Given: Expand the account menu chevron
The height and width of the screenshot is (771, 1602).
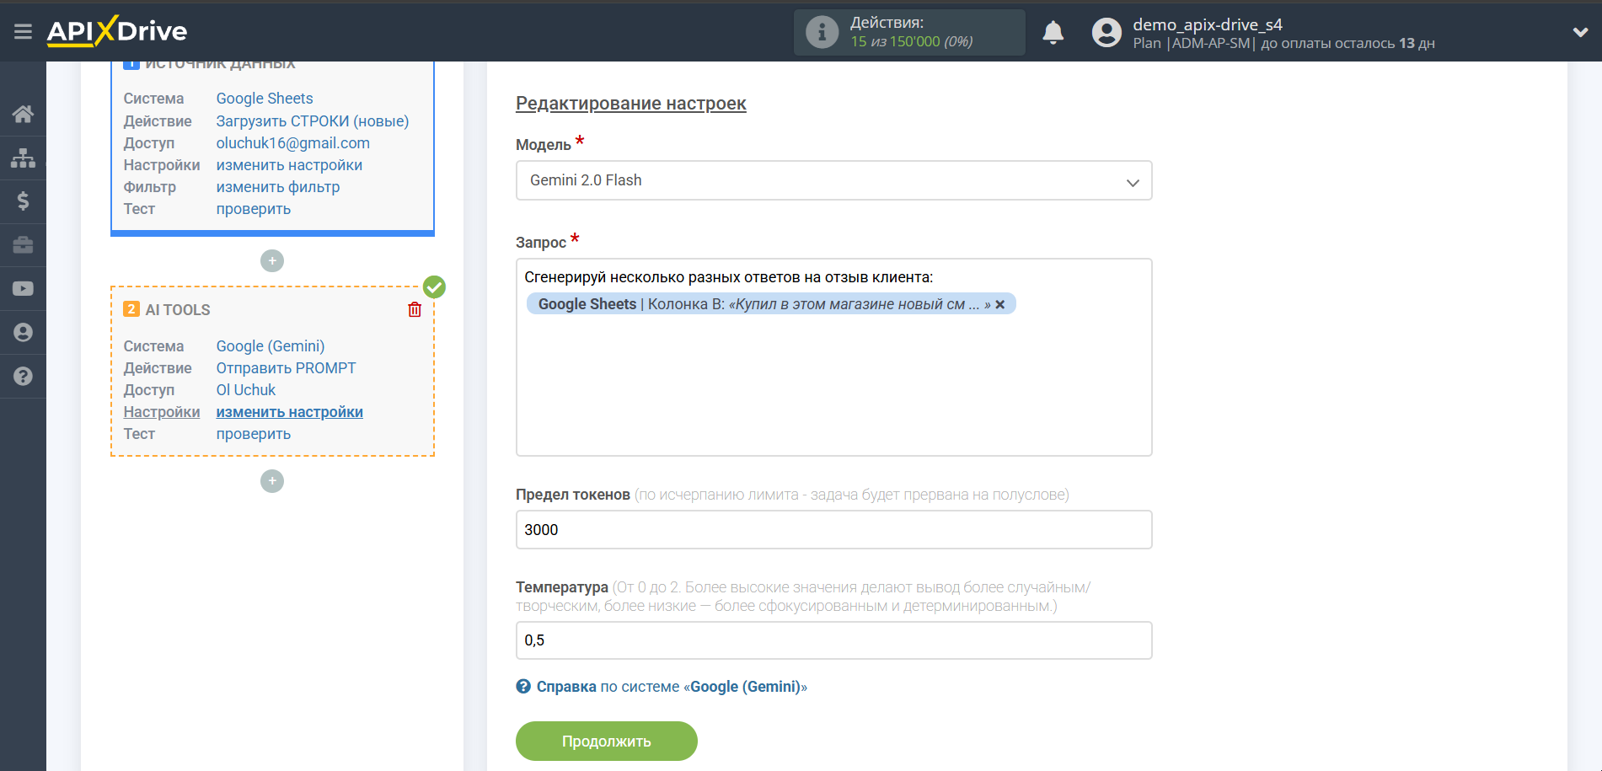Looking at the screenshot, I should 1580,32.
